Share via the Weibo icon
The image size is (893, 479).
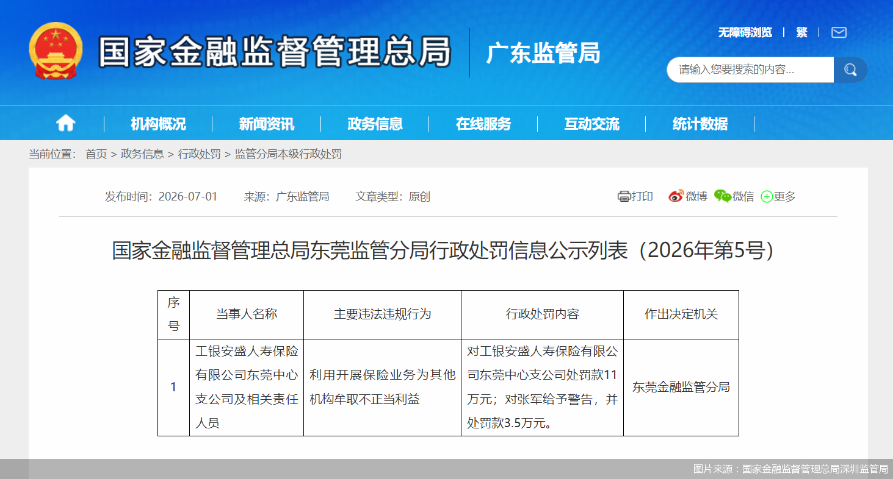click(x=676, y=196)
